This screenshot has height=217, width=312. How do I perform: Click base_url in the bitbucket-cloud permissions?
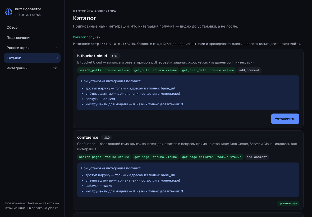click(x=168, y=88)
